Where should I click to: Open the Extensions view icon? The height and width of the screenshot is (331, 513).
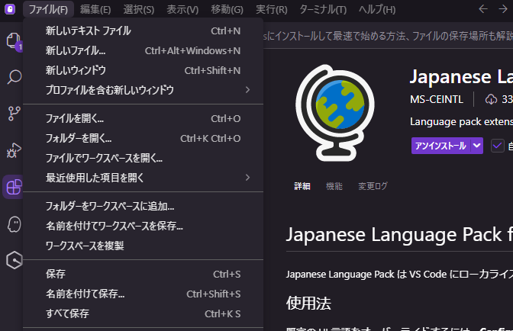(14, 187)
